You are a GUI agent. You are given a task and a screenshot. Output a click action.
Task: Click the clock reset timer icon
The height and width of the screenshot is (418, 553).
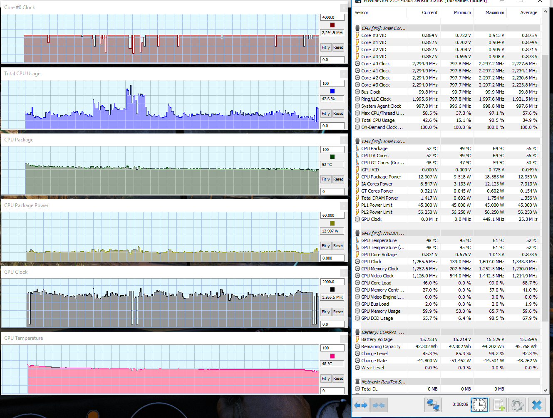click(479, 405)
